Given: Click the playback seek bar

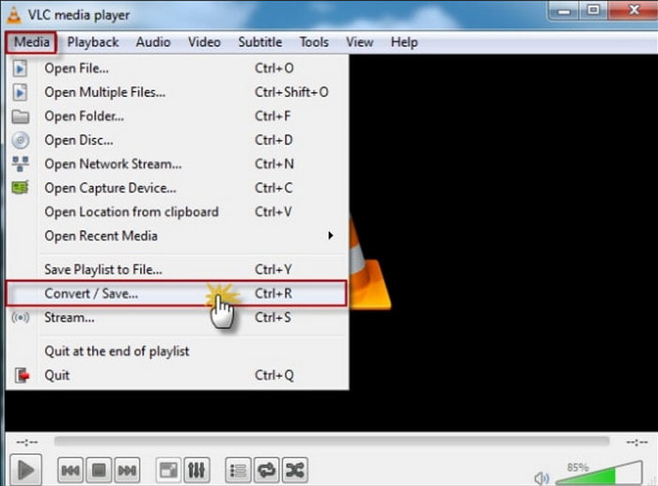Looking at the screenshot, I should [332, 441].
